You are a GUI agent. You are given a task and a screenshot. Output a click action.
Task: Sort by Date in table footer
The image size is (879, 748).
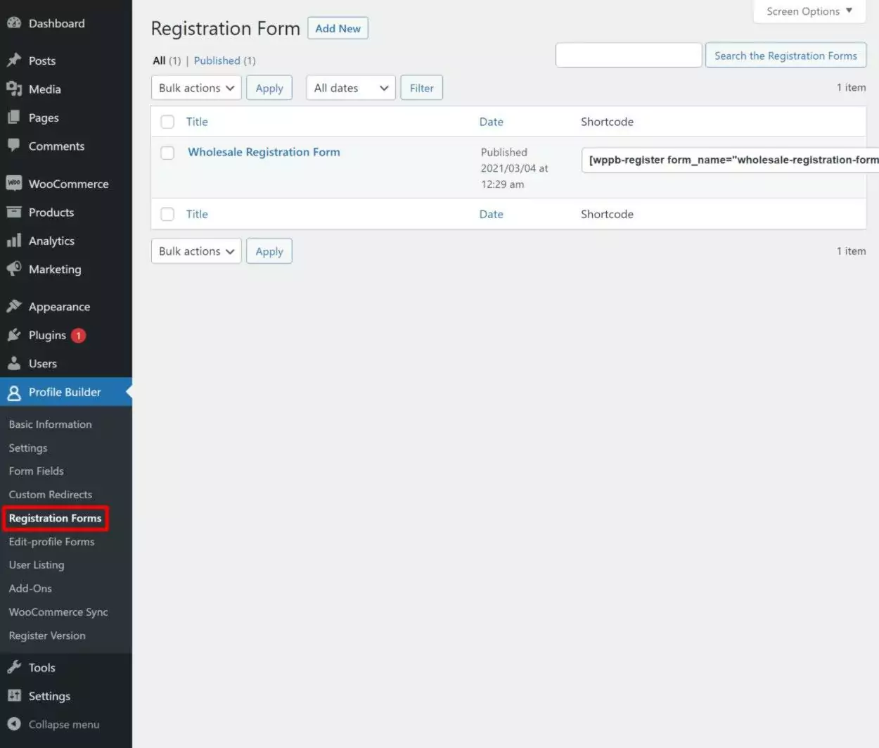pyautogui.click(x=492, y=214)
